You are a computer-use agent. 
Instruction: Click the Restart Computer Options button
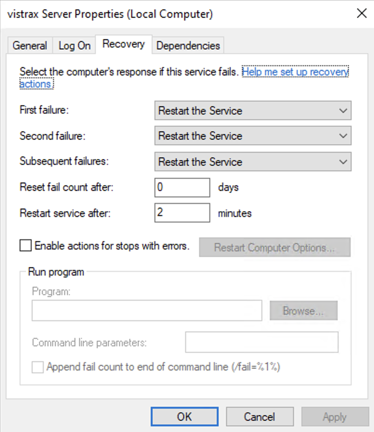tap(275, 247)
